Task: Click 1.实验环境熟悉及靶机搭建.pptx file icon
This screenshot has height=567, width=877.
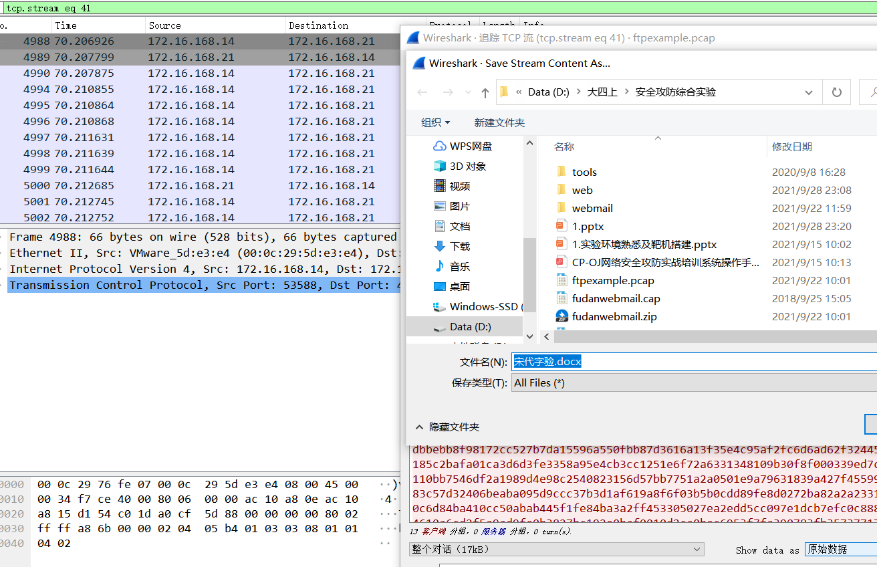Action: 561,244
